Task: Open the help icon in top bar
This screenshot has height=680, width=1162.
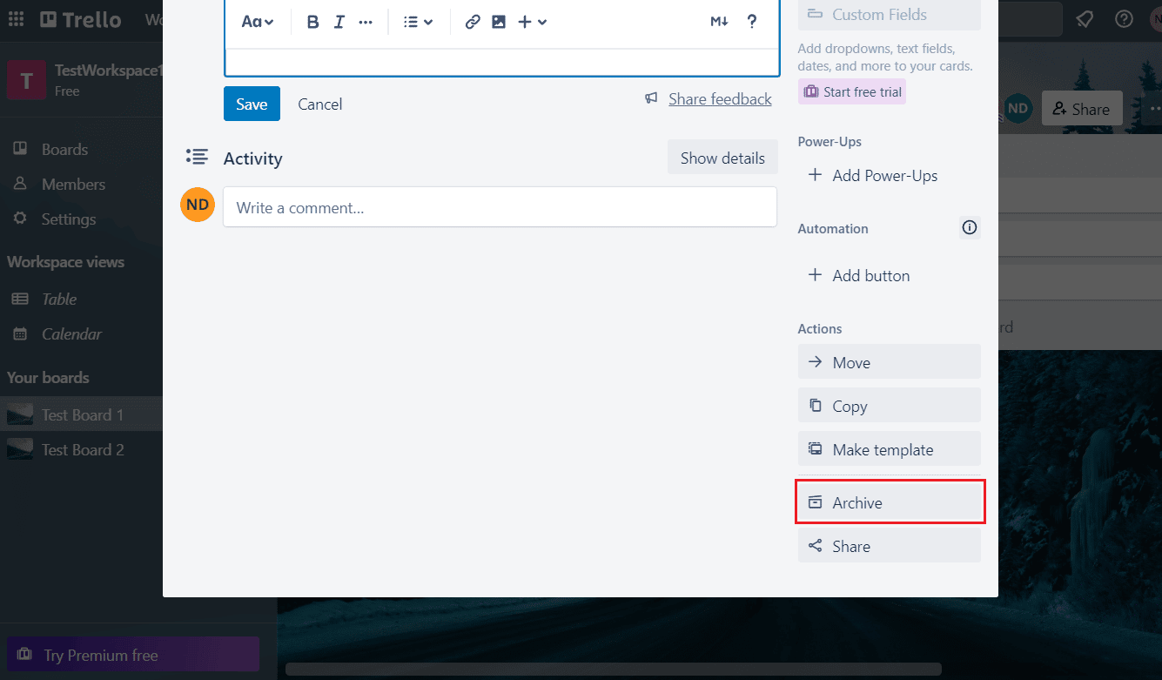Action: coord(1124,19)
